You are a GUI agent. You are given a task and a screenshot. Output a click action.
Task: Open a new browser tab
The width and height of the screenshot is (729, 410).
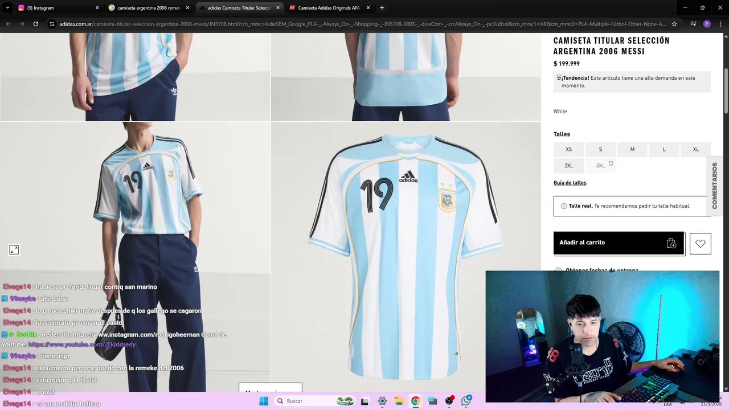(x=382, y=8)
